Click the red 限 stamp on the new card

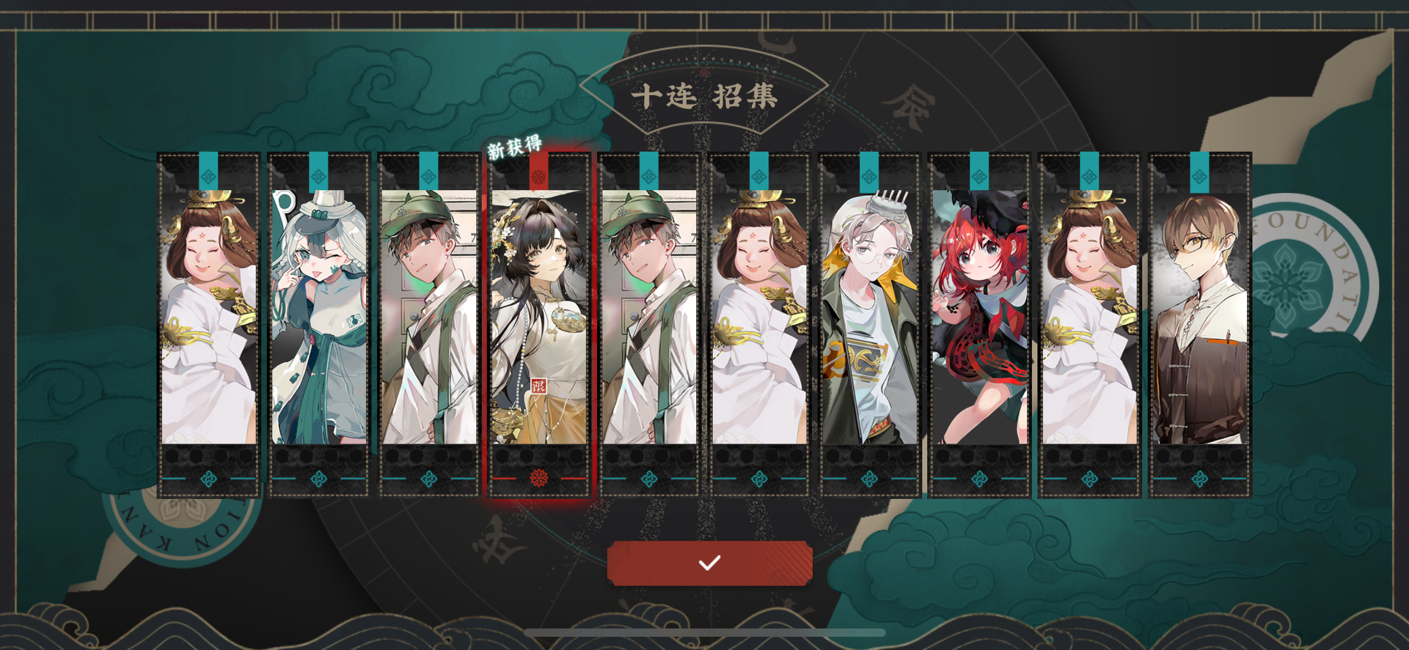click(539, 385)
